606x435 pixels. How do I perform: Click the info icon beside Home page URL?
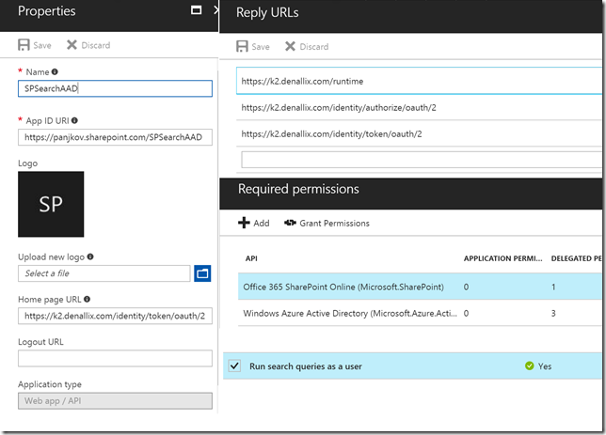(x=87, y=299)
